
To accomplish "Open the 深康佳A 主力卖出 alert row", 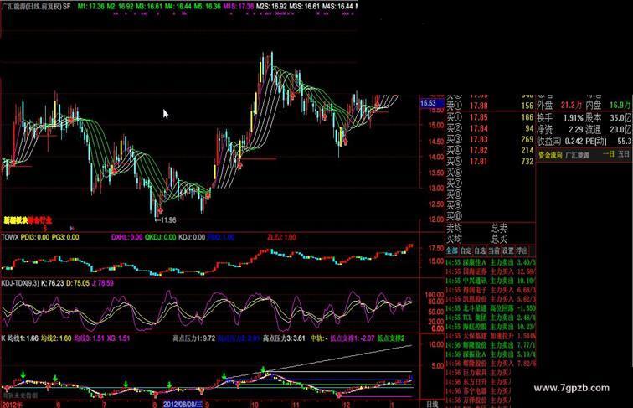I will (491, 262).
